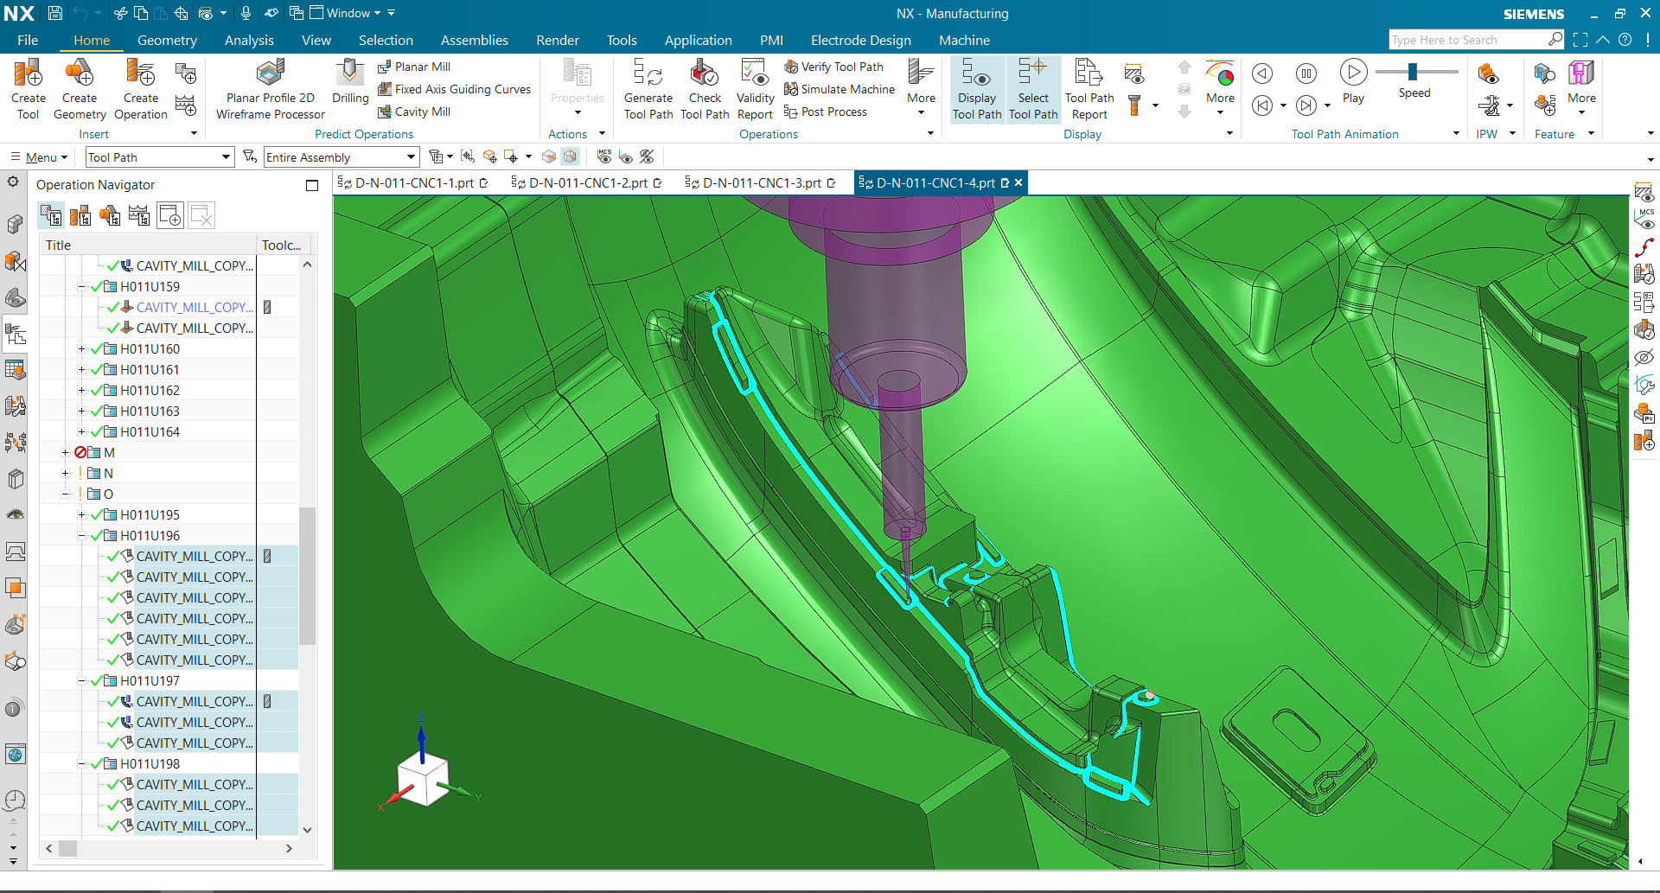Click Post Process
Screen dimensions: 1660x893
pos(825,112)
